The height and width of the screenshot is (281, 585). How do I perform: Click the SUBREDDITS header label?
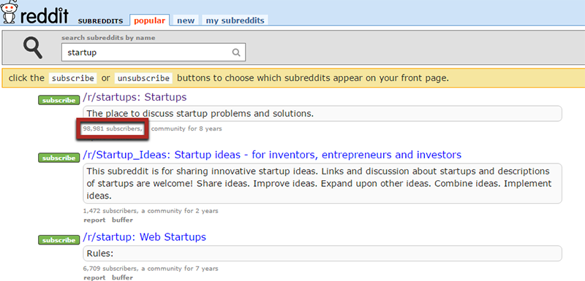tap(100, 21)
